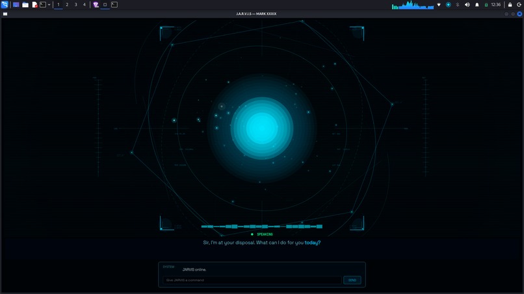Click the SPEAKING status indicator
The width and height of the screenshot is (524, 294).
[x=262, y=234]
